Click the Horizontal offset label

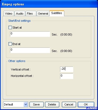click(x=22, y=76)
